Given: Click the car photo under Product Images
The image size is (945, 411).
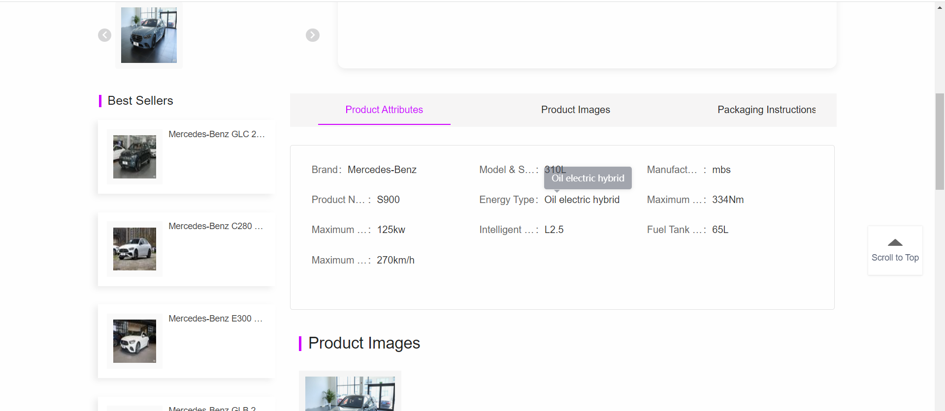Looking at the screenshot, I should tap(350, 393).
